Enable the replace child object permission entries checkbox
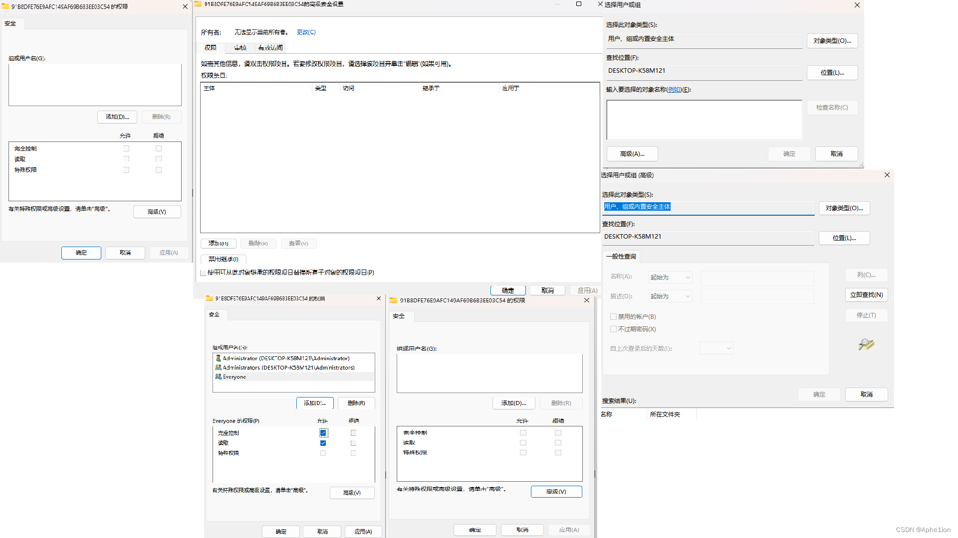The width and height of the screenshot is (958, 538). click(203, 272)
